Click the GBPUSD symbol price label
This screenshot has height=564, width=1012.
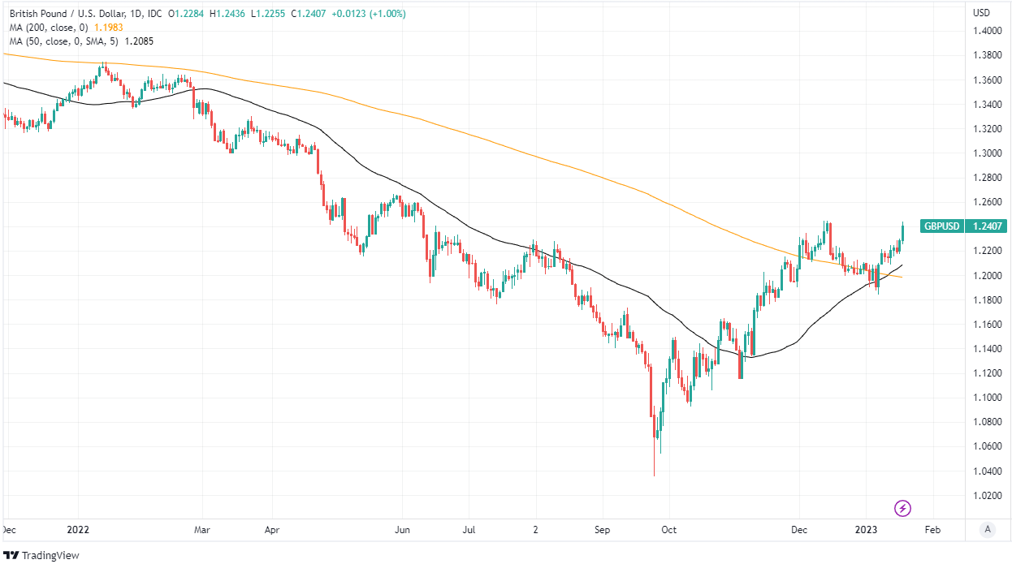pos(941,226)
